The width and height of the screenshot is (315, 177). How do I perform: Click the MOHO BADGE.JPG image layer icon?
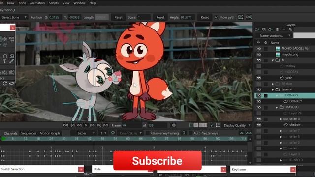point(278,49)
